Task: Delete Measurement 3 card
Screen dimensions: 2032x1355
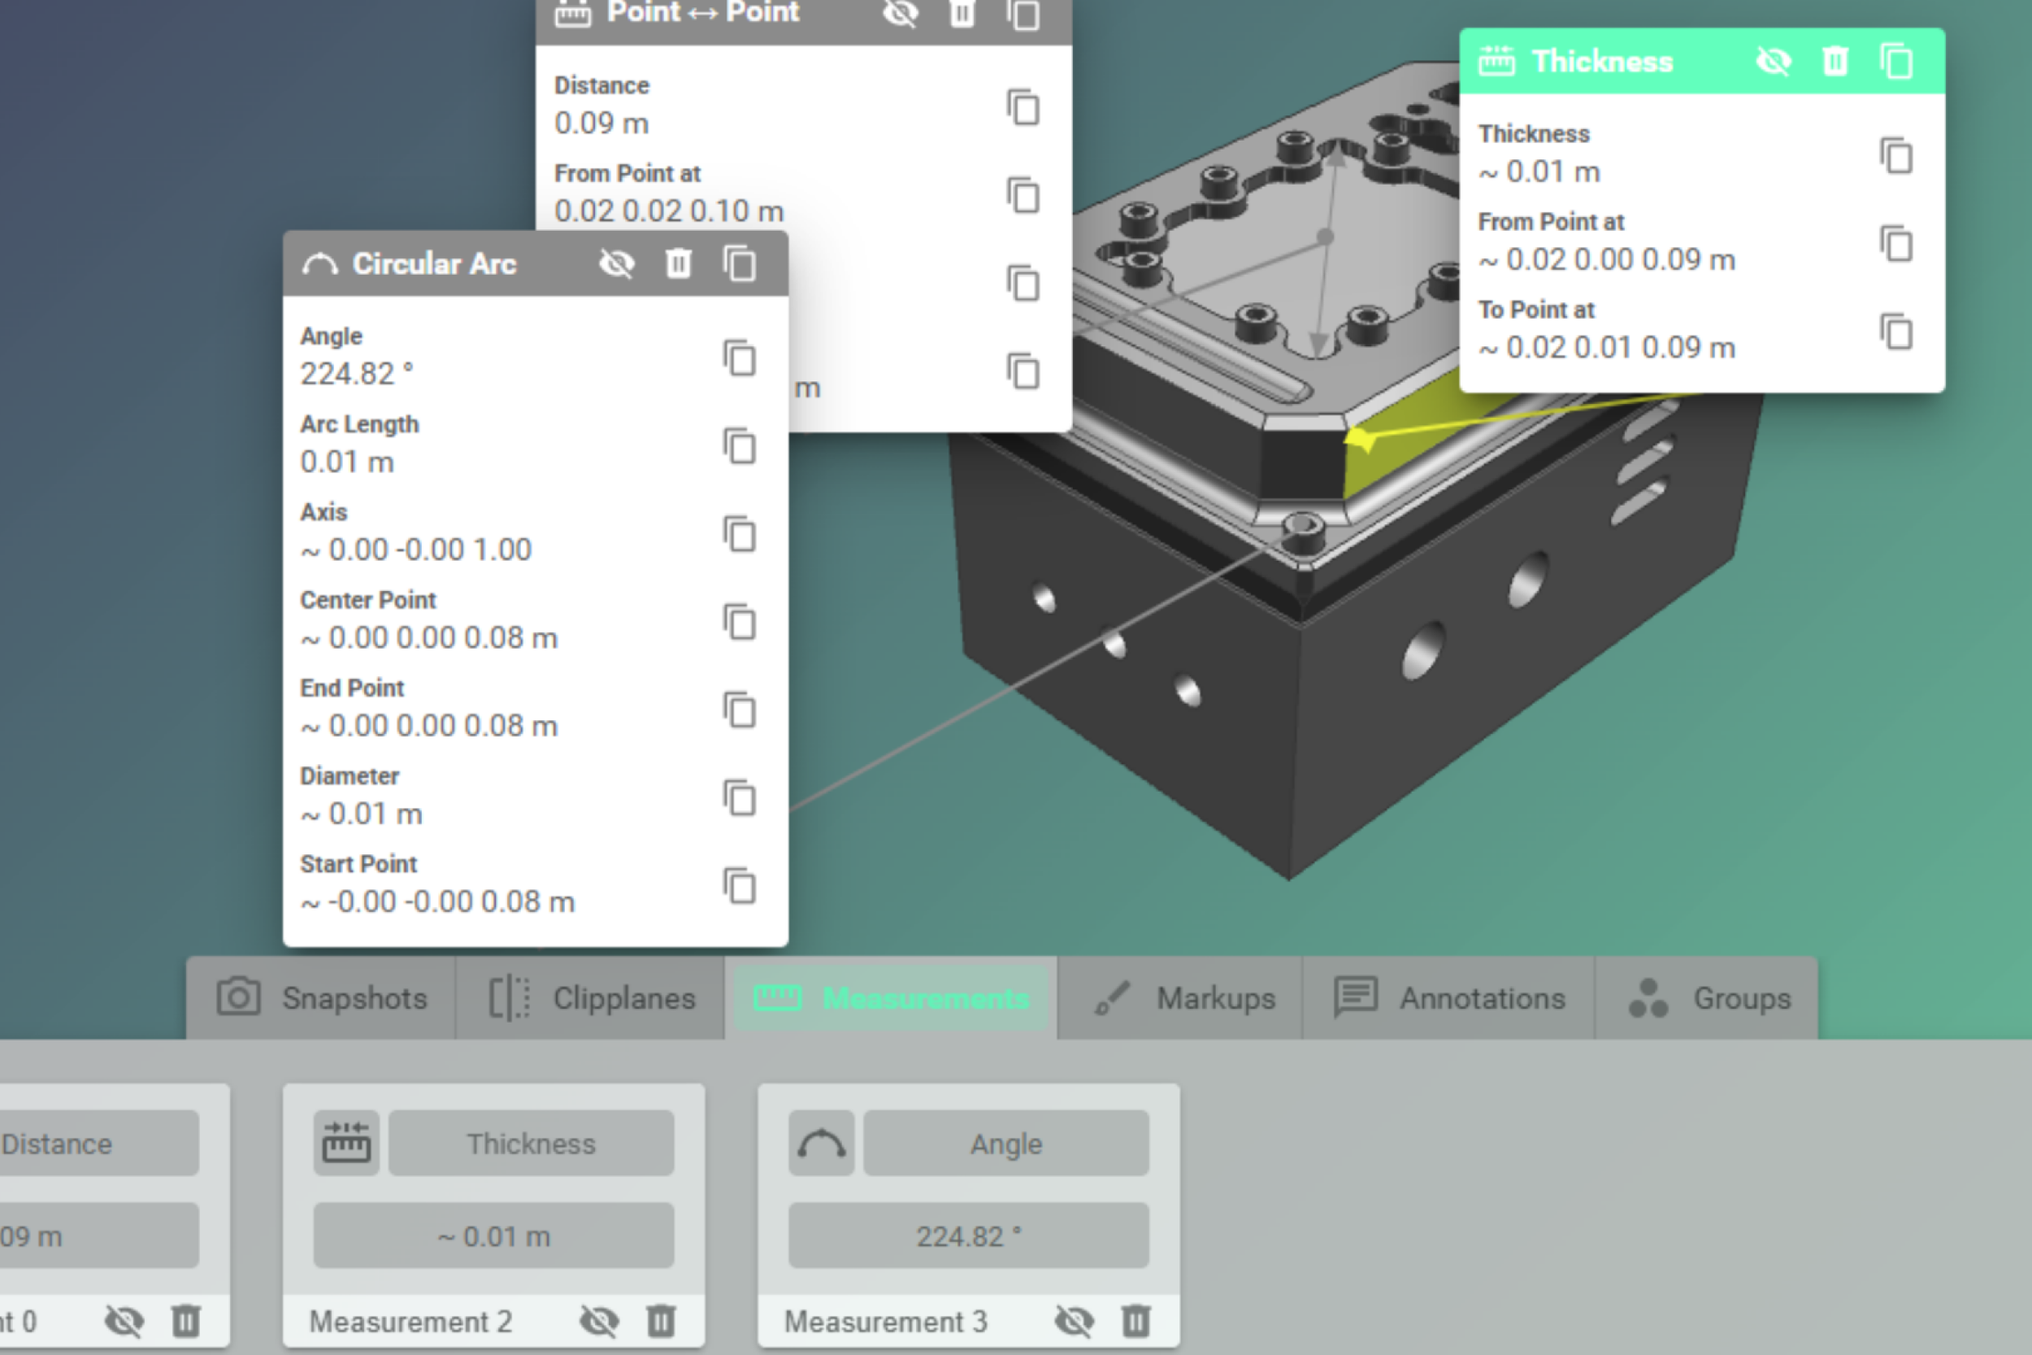Action: 1135,1320
